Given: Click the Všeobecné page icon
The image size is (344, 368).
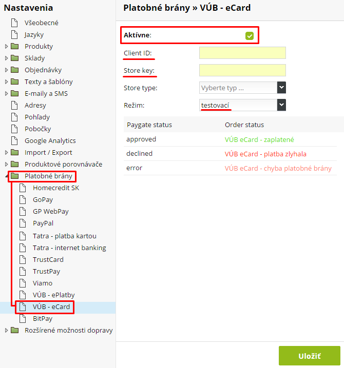Looking at the screenshot, I should (14, 23).
